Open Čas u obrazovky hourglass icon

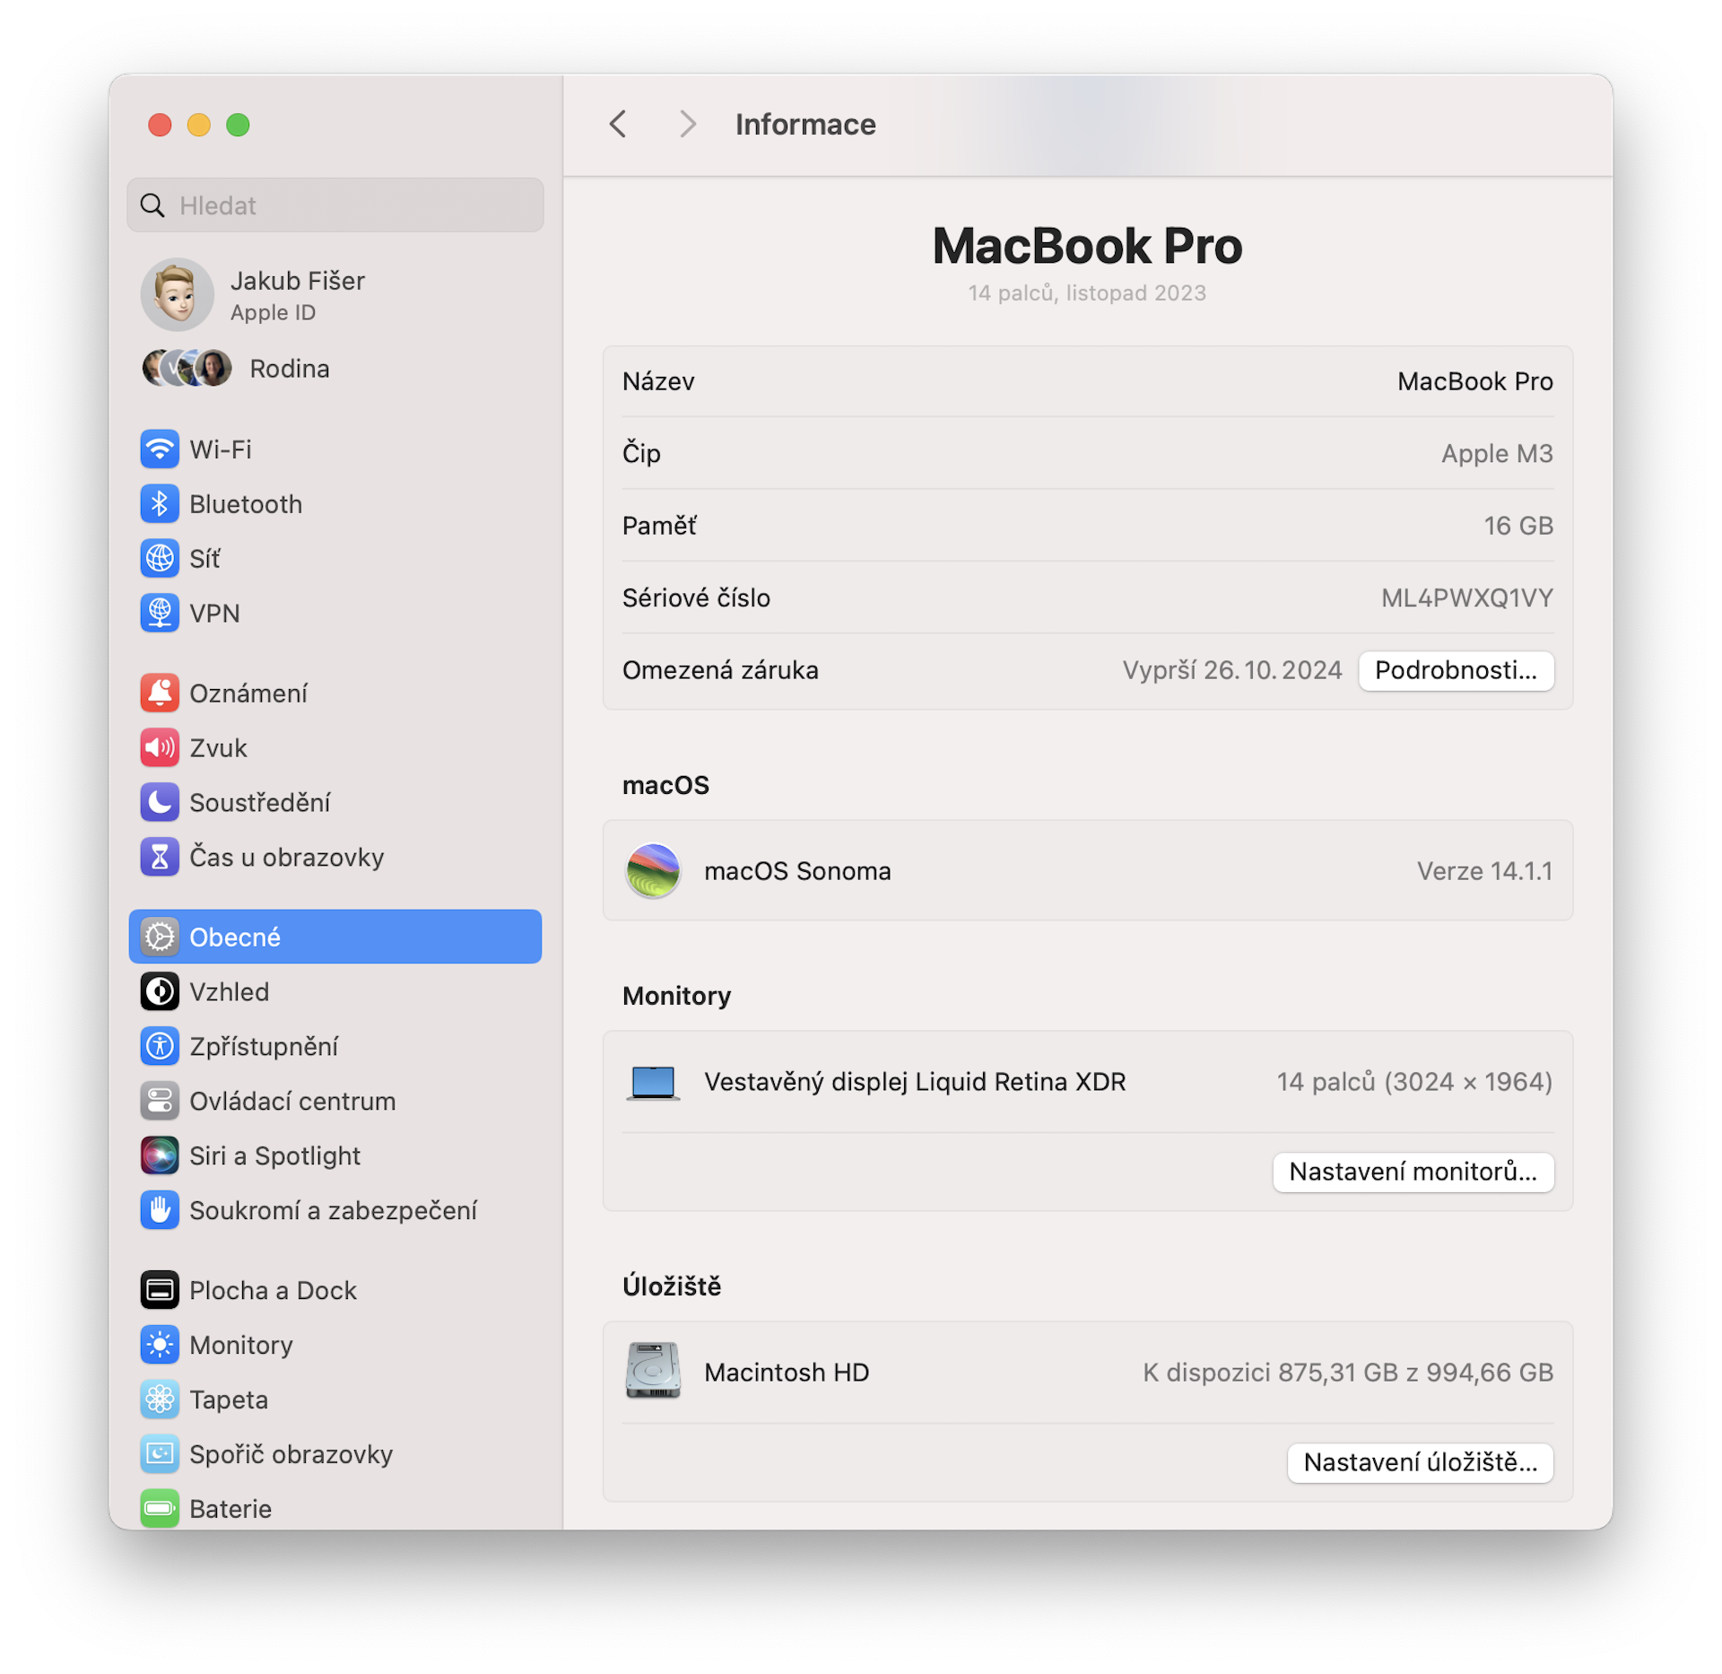[160, 858]
